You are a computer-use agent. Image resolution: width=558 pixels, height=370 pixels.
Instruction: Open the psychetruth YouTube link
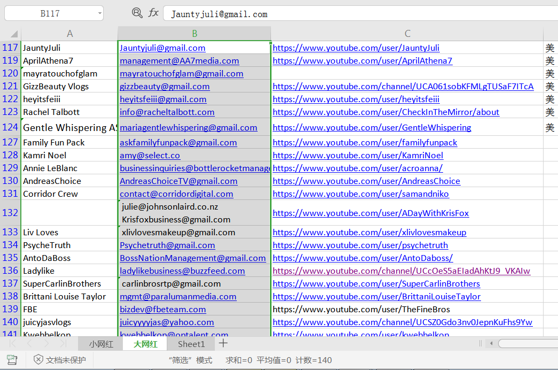coord(360,245)
